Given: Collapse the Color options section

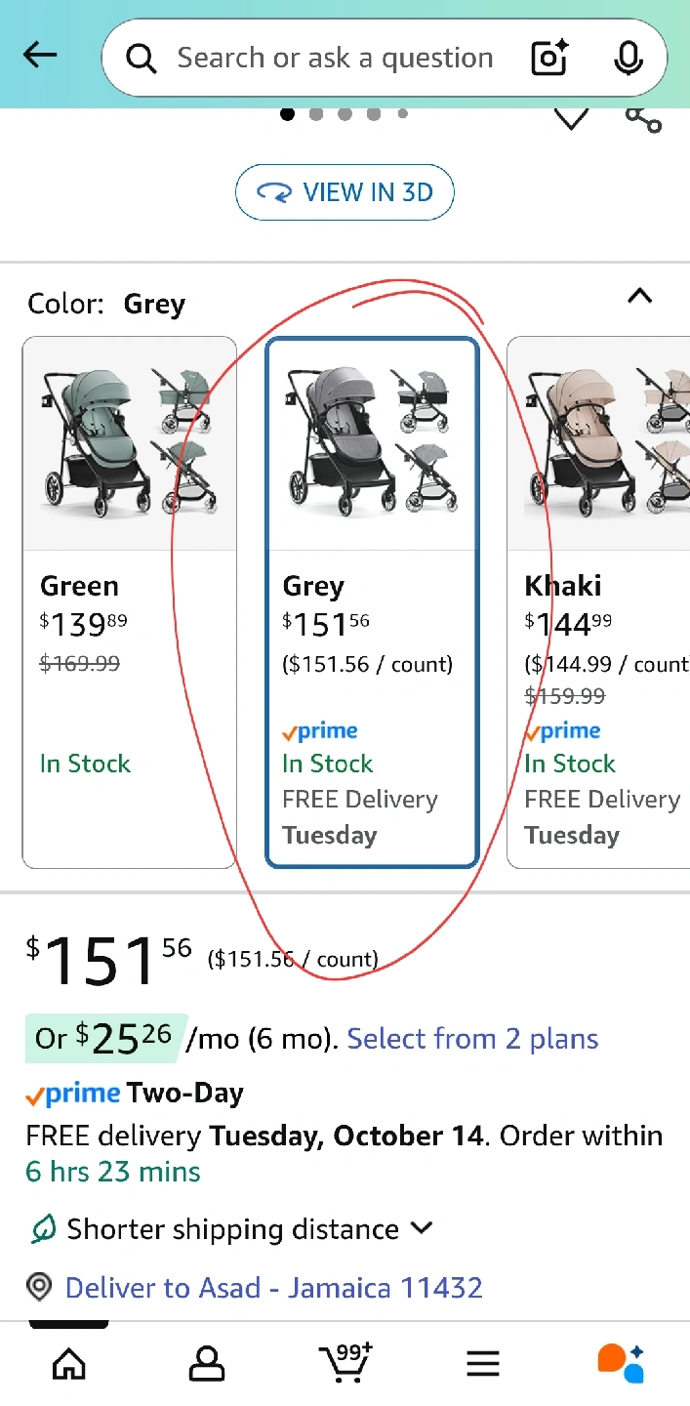Looking at the screenshot, I should coord(639,296).
